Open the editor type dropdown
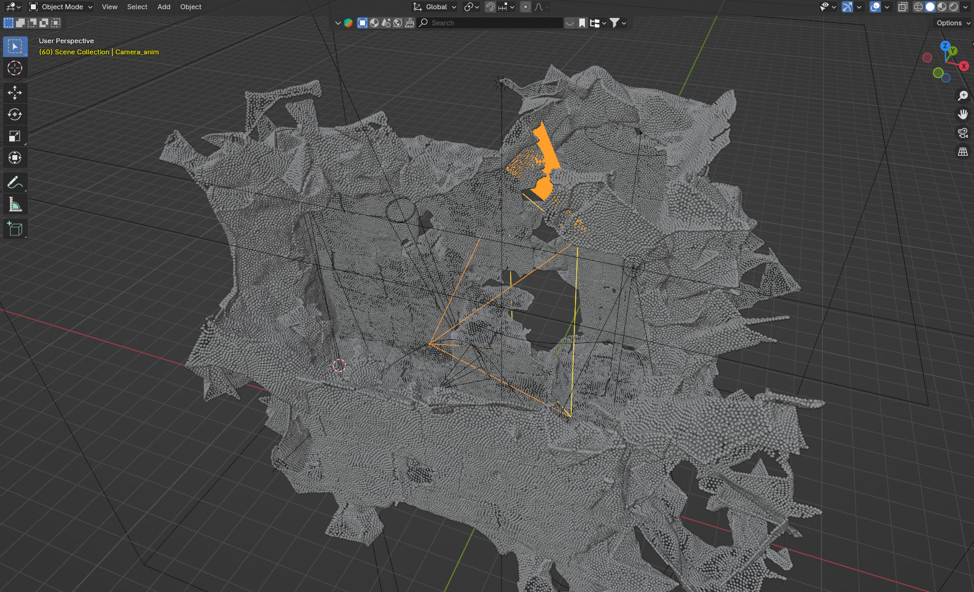Viewport: 974px width, 592px height. (x=13, y=7)
